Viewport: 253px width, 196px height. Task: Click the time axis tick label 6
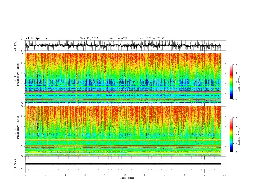point(145,175)
